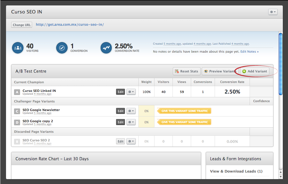Click Edit Notes link
Image resolution: width=288 pixels, height=184 pixels.
pos(249,52)
